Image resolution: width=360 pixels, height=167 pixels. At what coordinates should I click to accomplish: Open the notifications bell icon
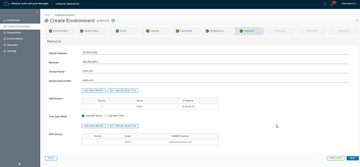coord(332,4)
